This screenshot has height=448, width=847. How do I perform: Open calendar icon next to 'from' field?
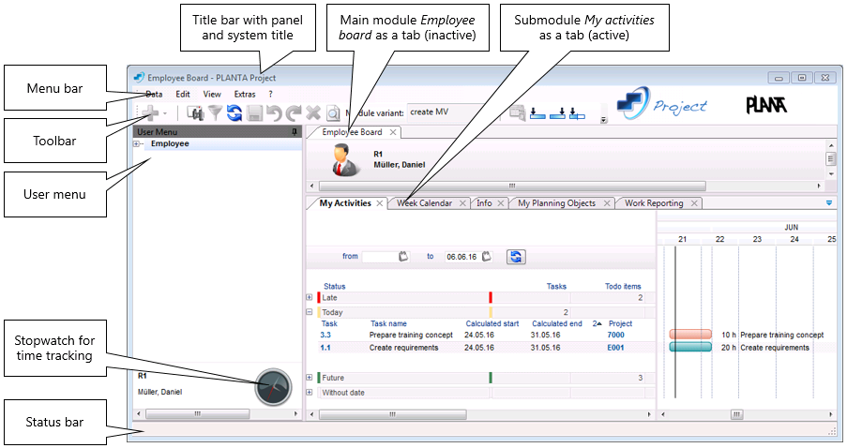point(403,257)
